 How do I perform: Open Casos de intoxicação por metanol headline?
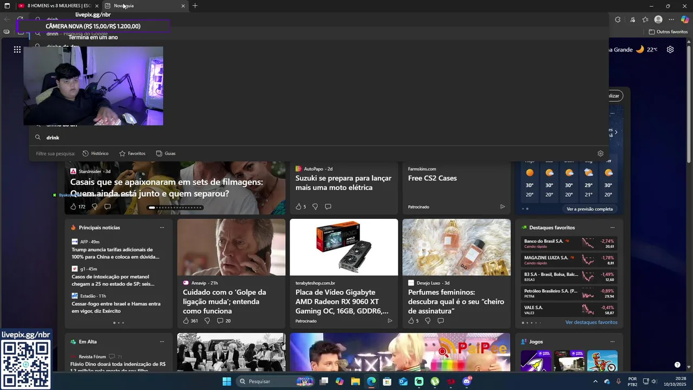pos(113,280)
